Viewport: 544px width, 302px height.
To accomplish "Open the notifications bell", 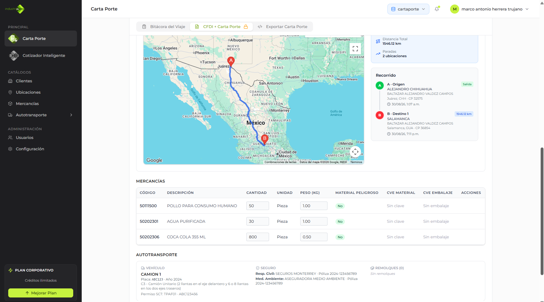I will (x=437, y=9).
